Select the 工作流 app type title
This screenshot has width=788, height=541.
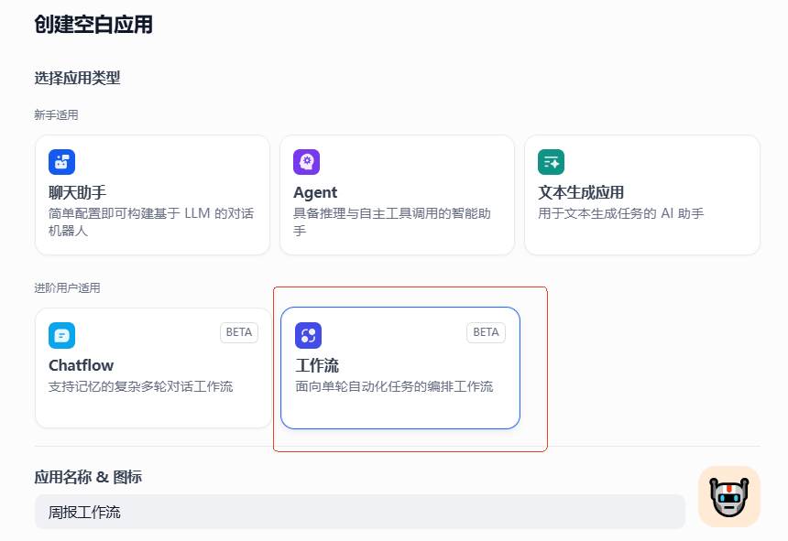point(317,365)
